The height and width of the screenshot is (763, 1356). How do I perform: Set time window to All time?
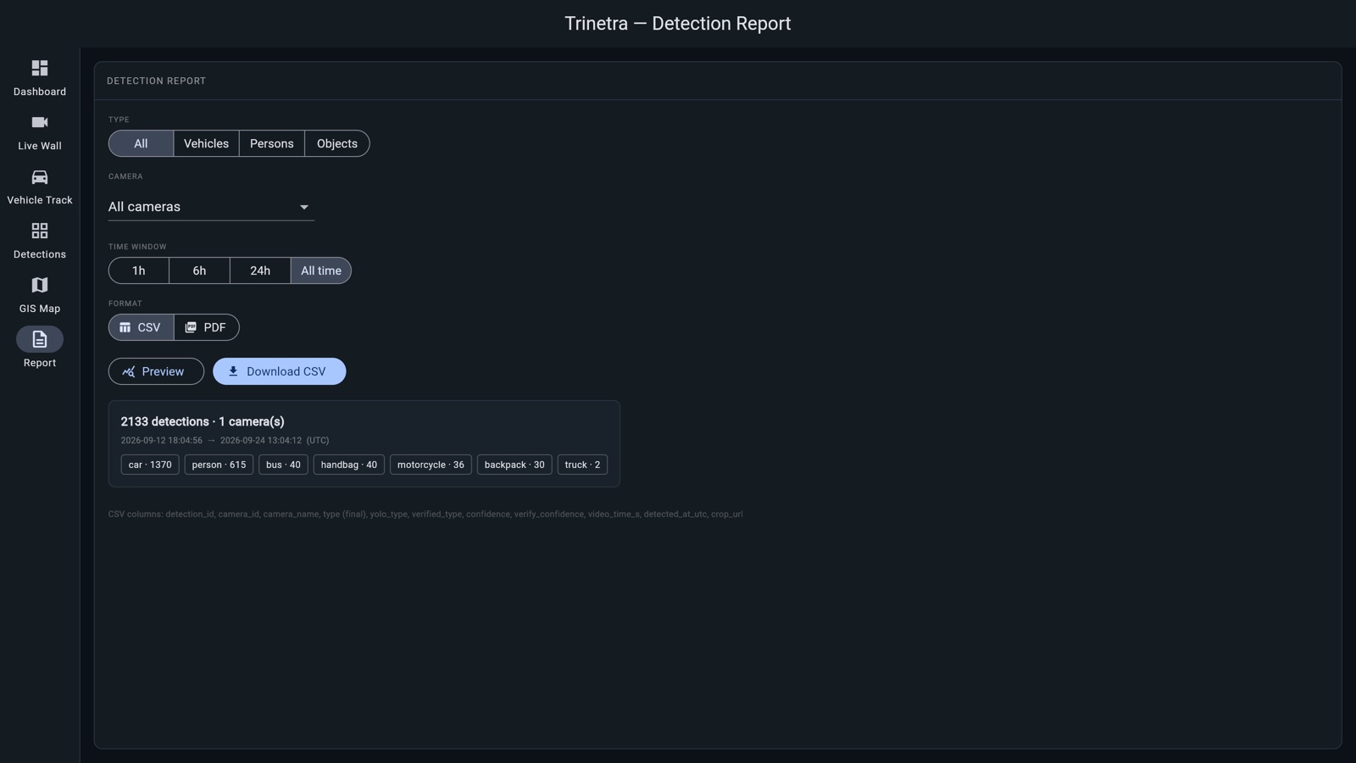pos(321,270)
